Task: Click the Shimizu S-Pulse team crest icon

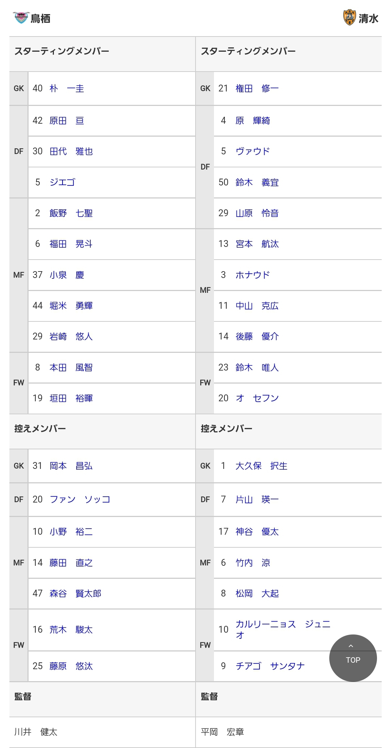Action: point(349,17)
